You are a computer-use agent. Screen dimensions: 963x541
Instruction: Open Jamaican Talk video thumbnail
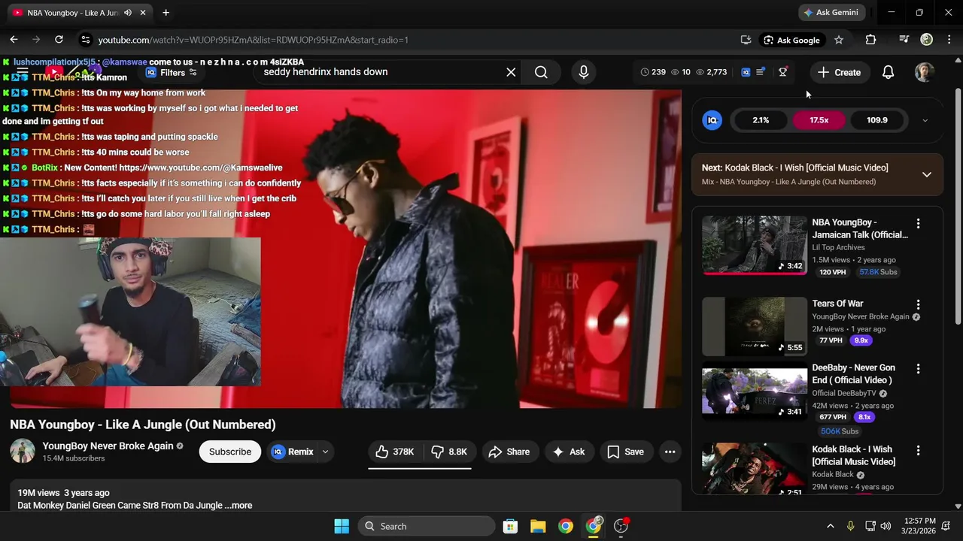coord(754,245)
